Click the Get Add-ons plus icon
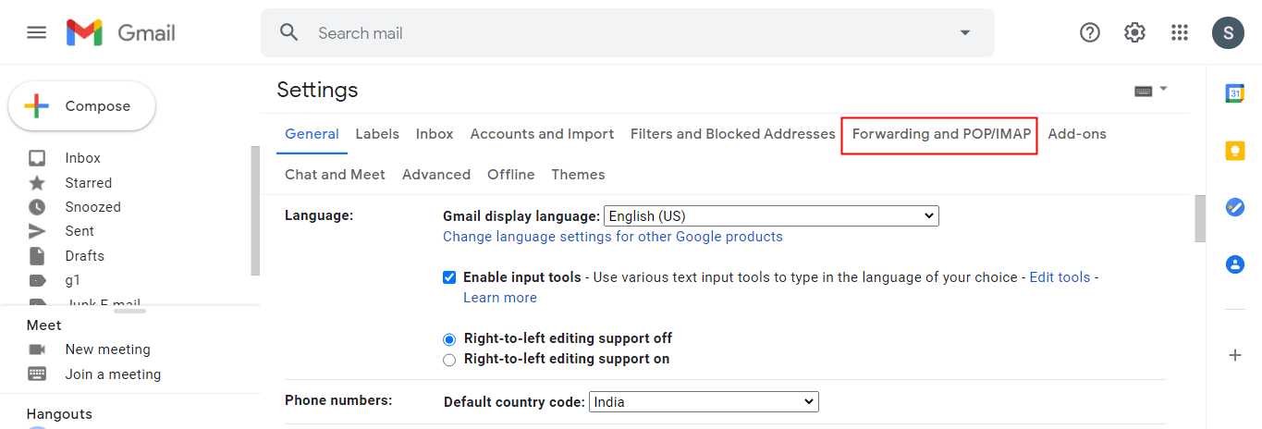This screenshot has width=1262, height=429. [1235, 355]
